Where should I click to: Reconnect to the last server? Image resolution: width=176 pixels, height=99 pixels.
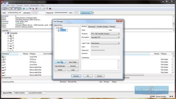point(36,9)
